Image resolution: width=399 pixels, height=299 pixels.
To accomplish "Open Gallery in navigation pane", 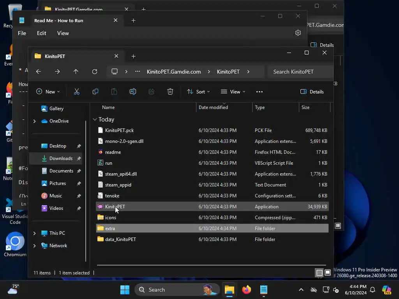I will tap(56, 109).
